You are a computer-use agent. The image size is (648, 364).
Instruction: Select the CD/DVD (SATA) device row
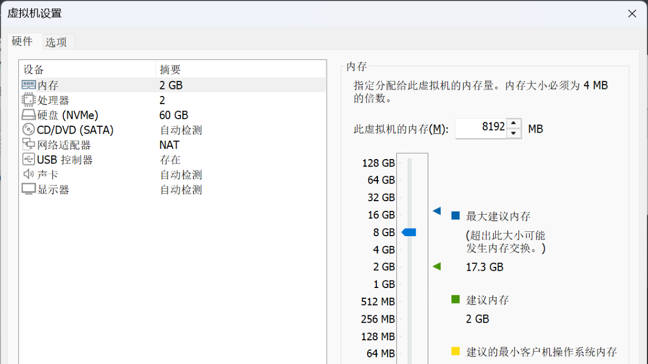173,130
